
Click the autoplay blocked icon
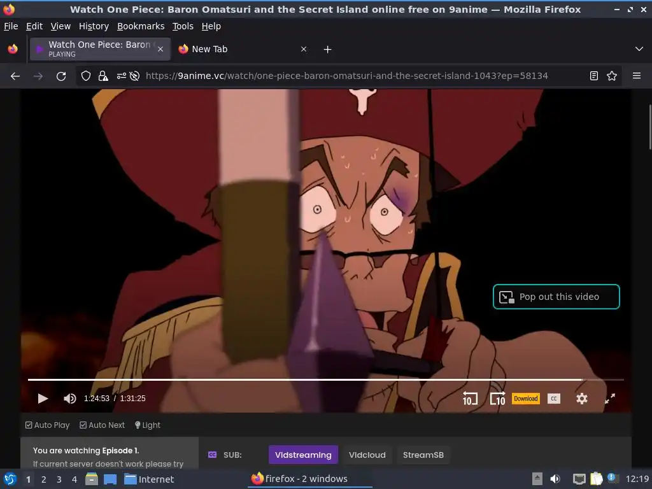click(x=134, y=76)
